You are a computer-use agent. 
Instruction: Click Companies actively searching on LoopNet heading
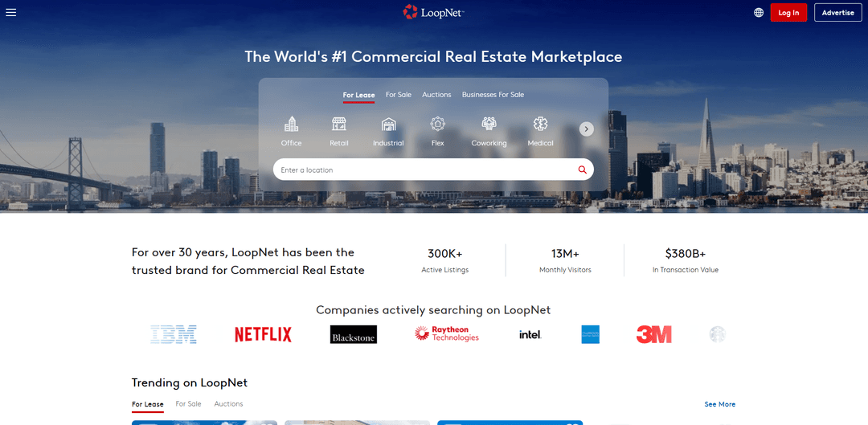pos(433,310)
